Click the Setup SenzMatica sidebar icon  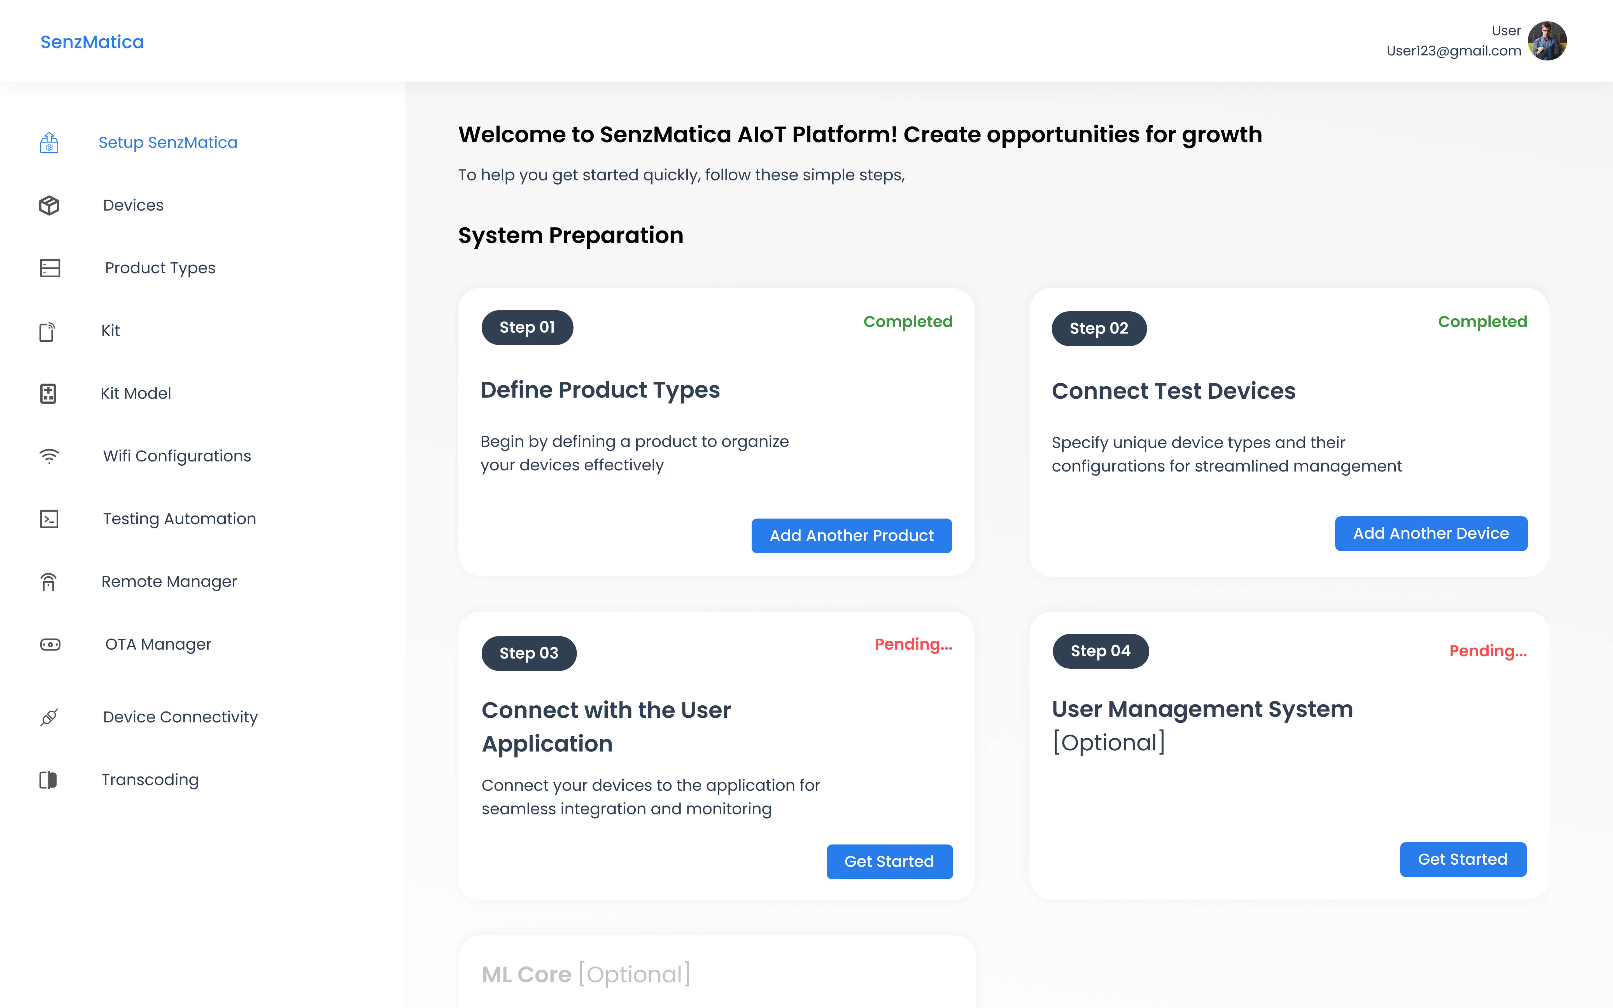[49, 143]
